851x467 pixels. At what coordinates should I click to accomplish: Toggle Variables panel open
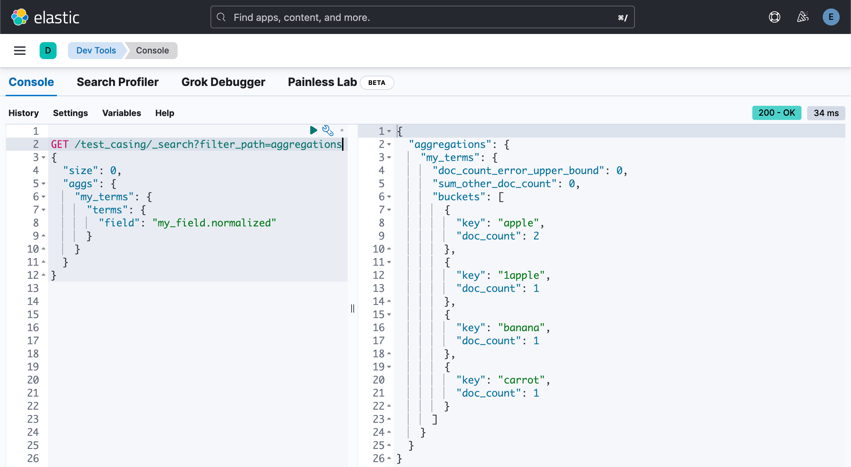click(121, 113)
